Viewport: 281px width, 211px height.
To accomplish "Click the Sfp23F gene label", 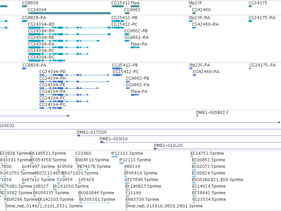I will point(195,3).
